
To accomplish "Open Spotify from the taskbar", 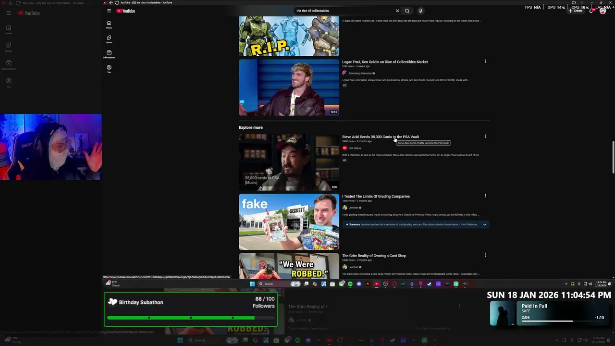I will point(350,284).
